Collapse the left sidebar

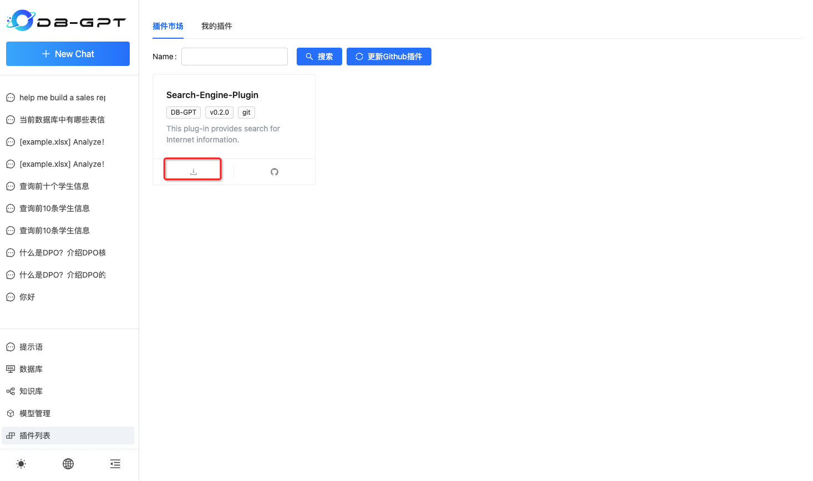[x=115, y=464]
